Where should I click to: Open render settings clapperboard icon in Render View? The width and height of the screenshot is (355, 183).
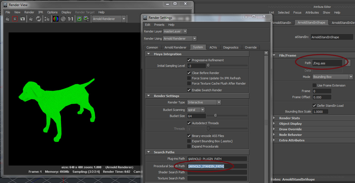click(47, 19)
